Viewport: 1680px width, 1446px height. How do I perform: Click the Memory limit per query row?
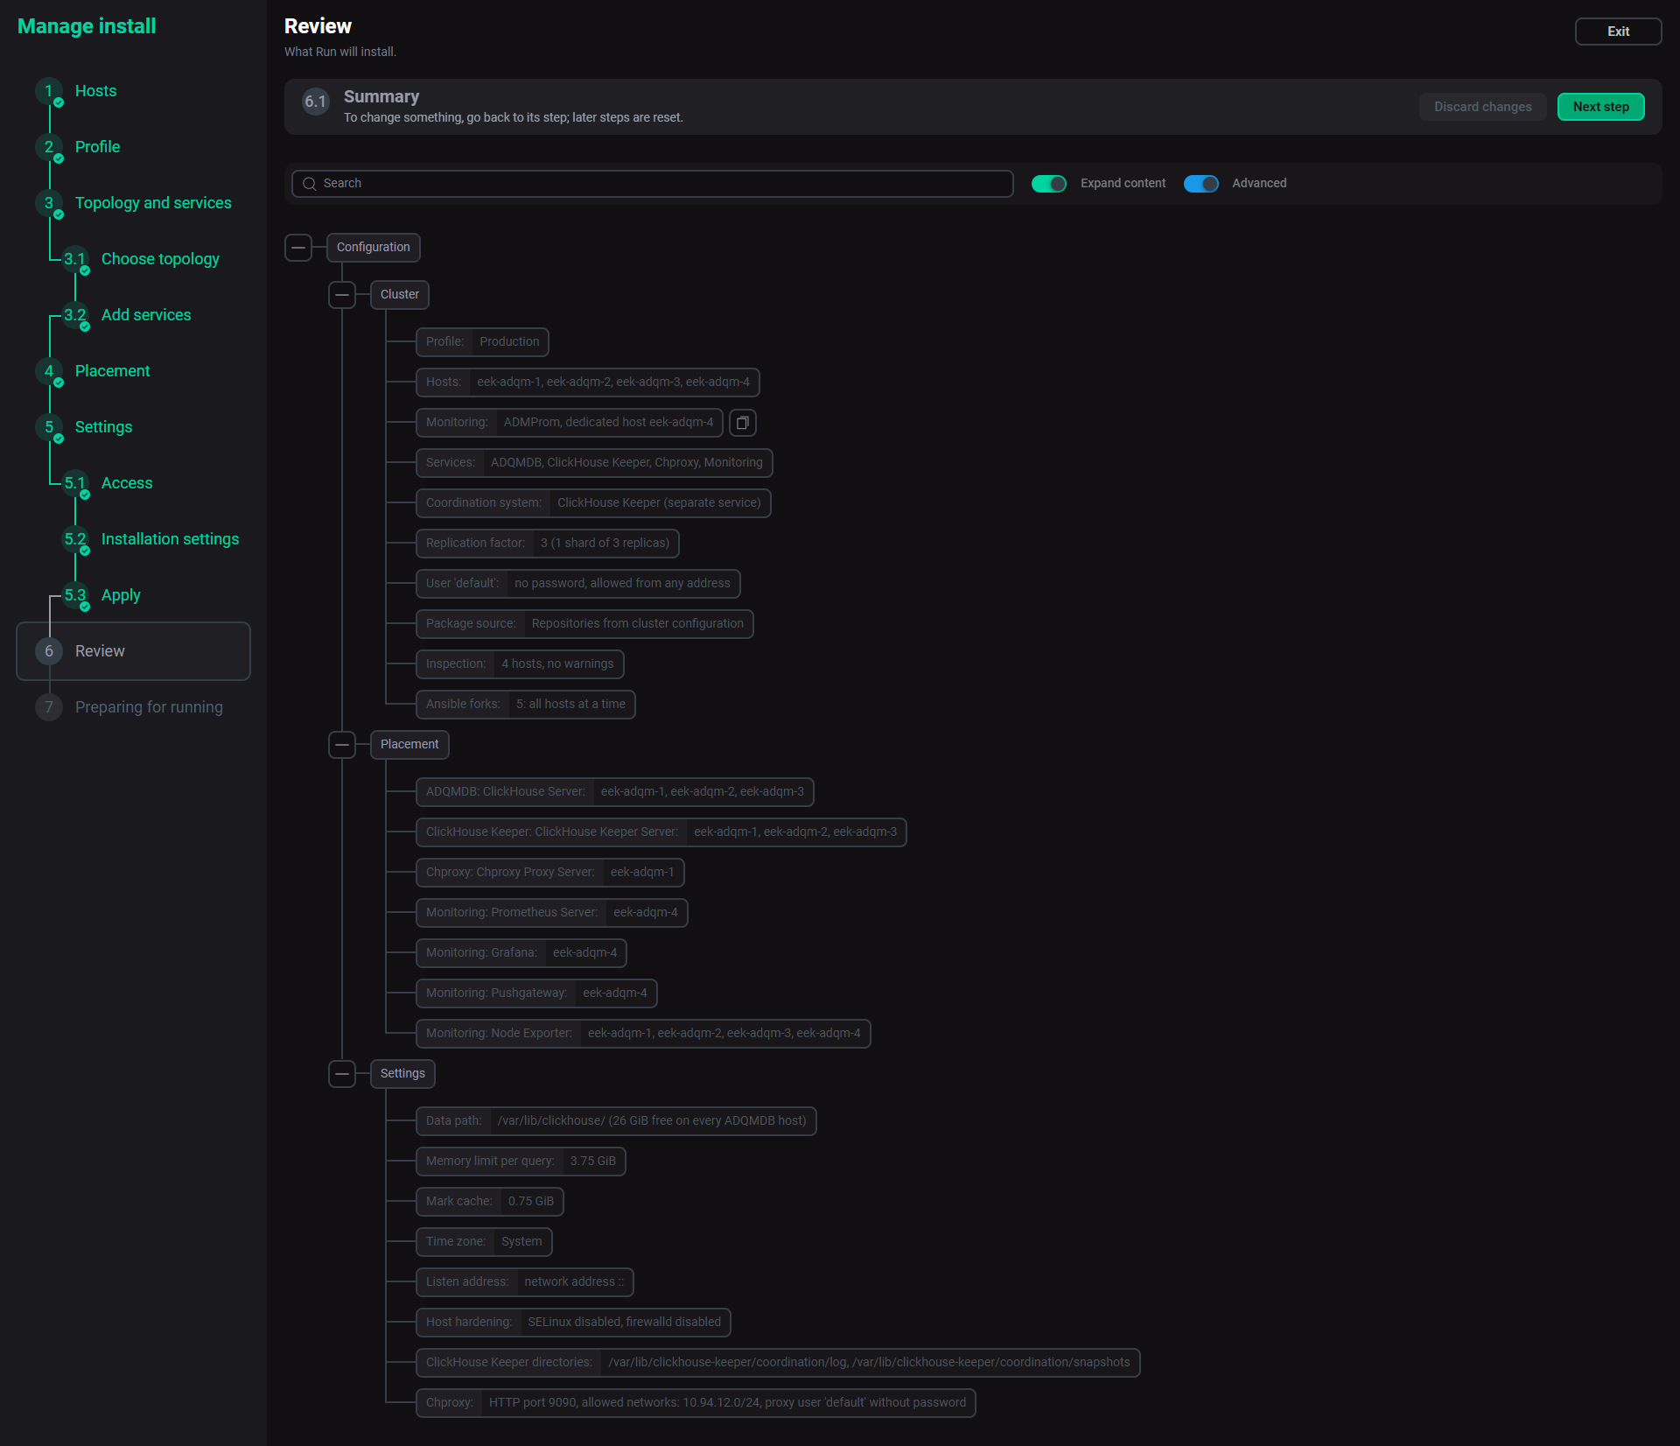[521, 1162]
